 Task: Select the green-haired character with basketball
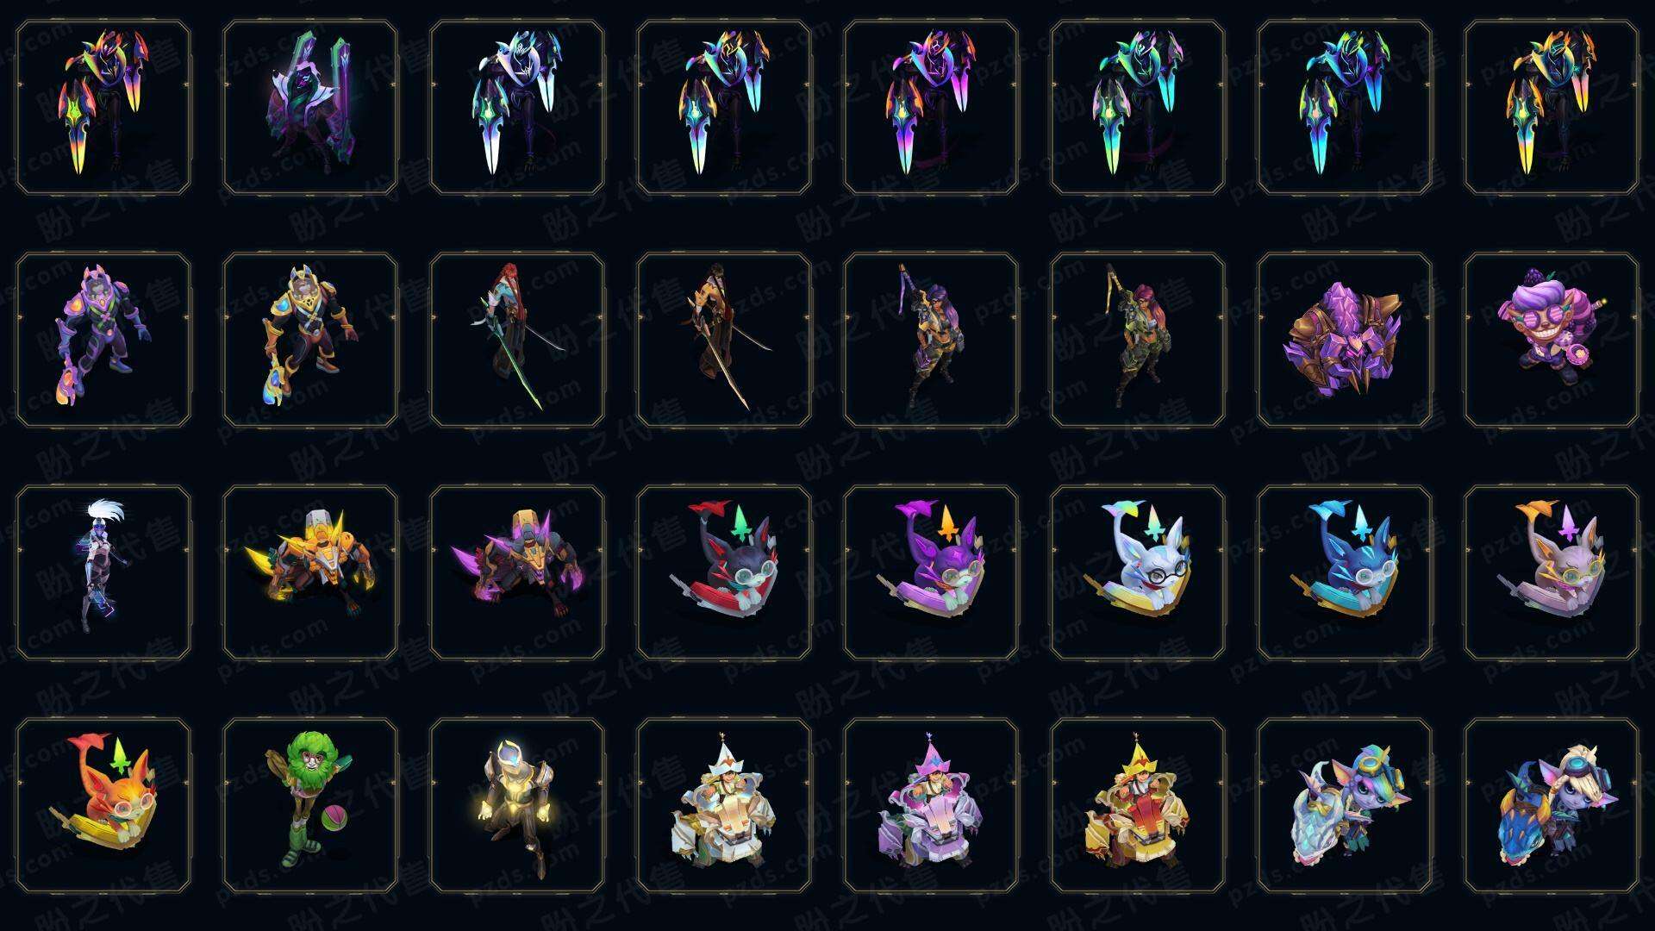coord(310,805)
